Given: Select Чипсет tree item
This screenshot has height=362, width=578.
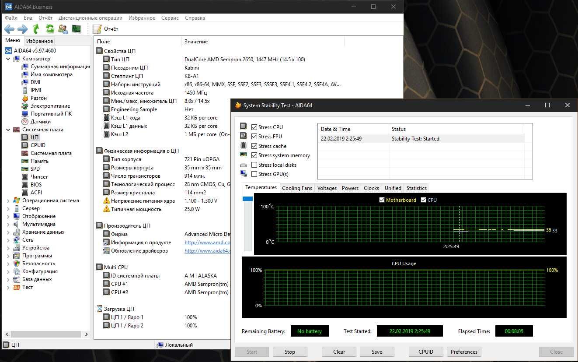Looking at the screenshot, I should tap(39, 177).
